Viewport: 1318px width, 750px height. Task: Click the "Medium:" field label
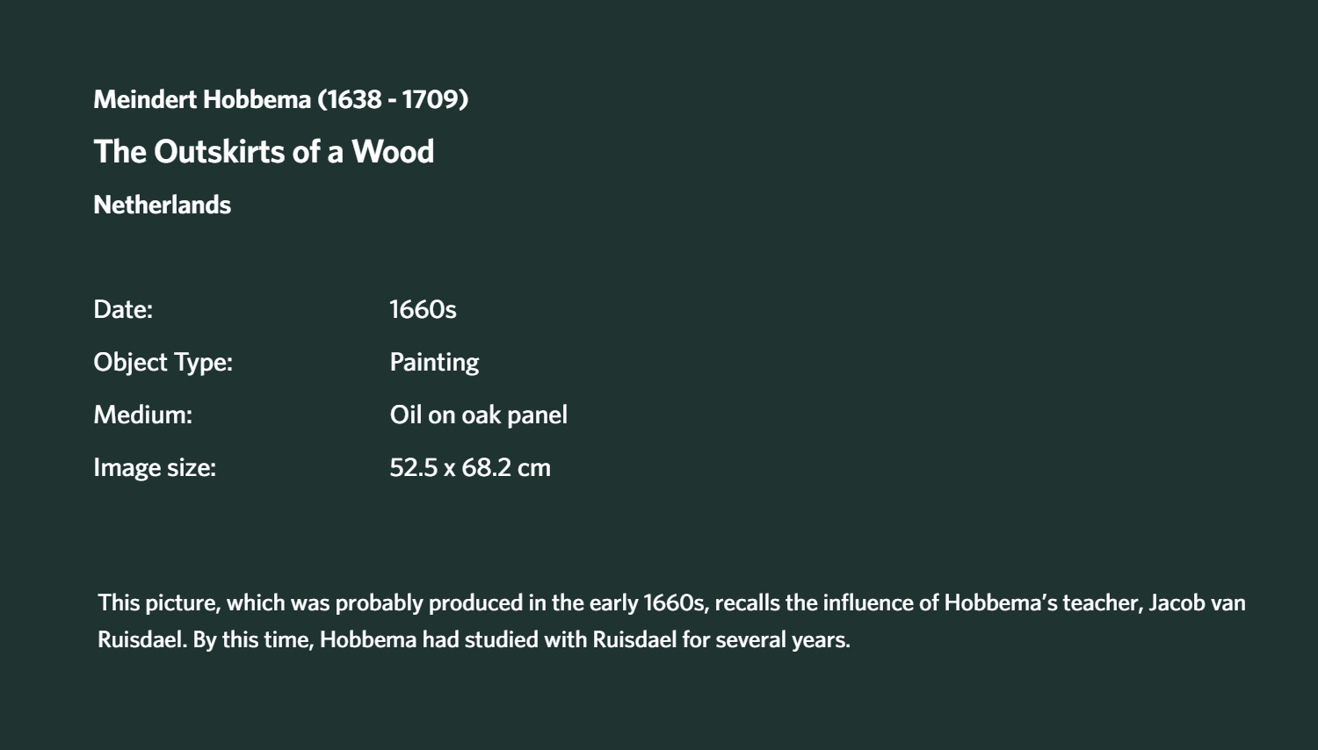(142, 415)
